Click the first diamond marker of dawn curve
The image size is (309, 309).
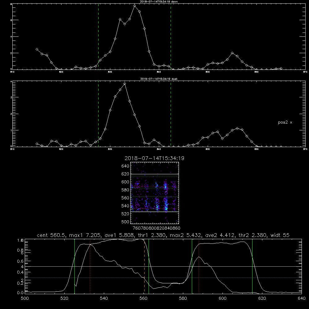tap(37, 49)
